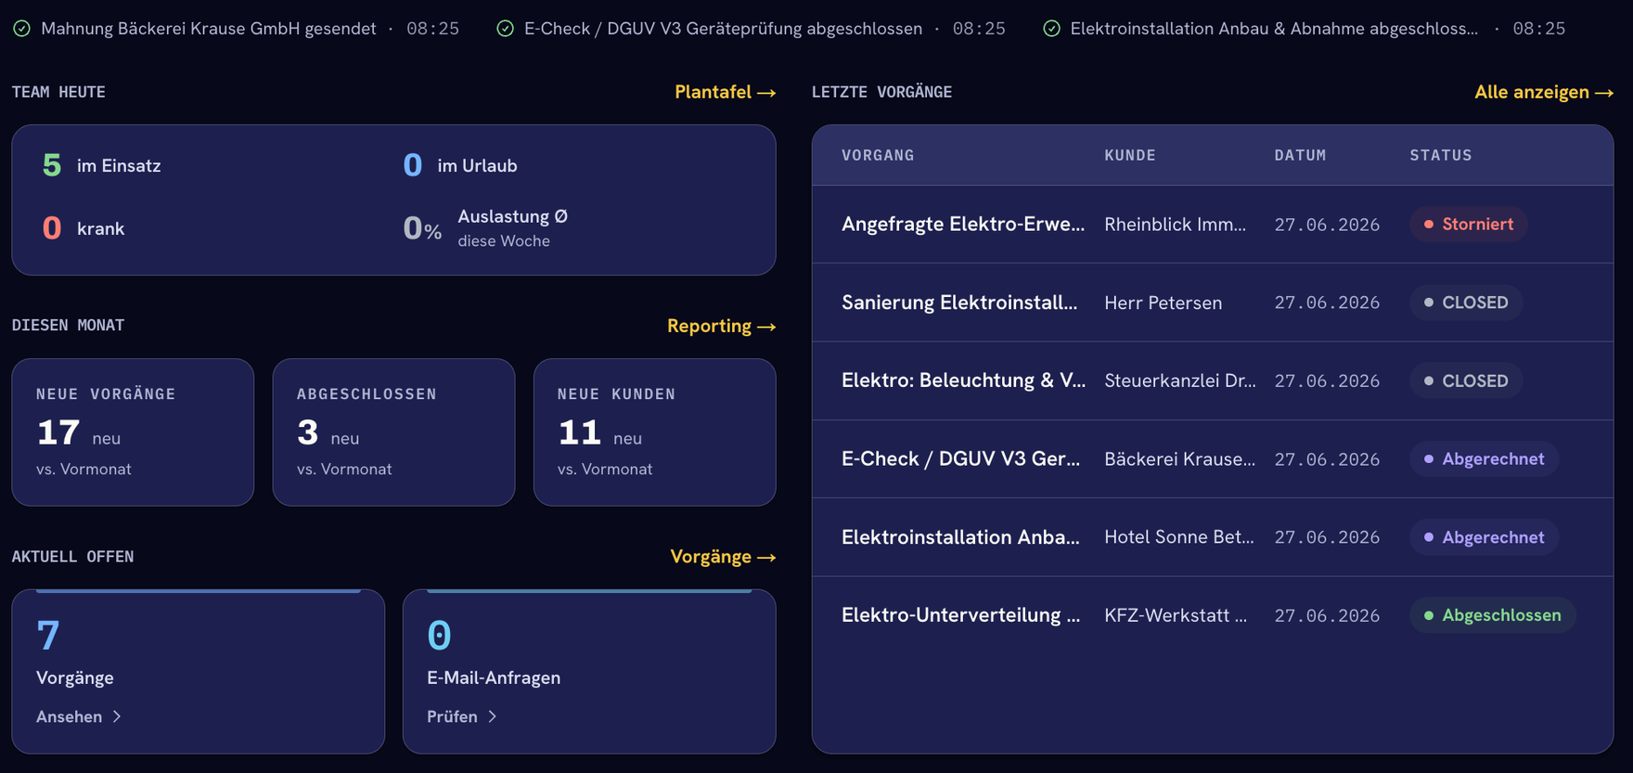
Task: Click the Elektroinstallation Anbau & Abnahme notification text
Action: (1274, 29)
